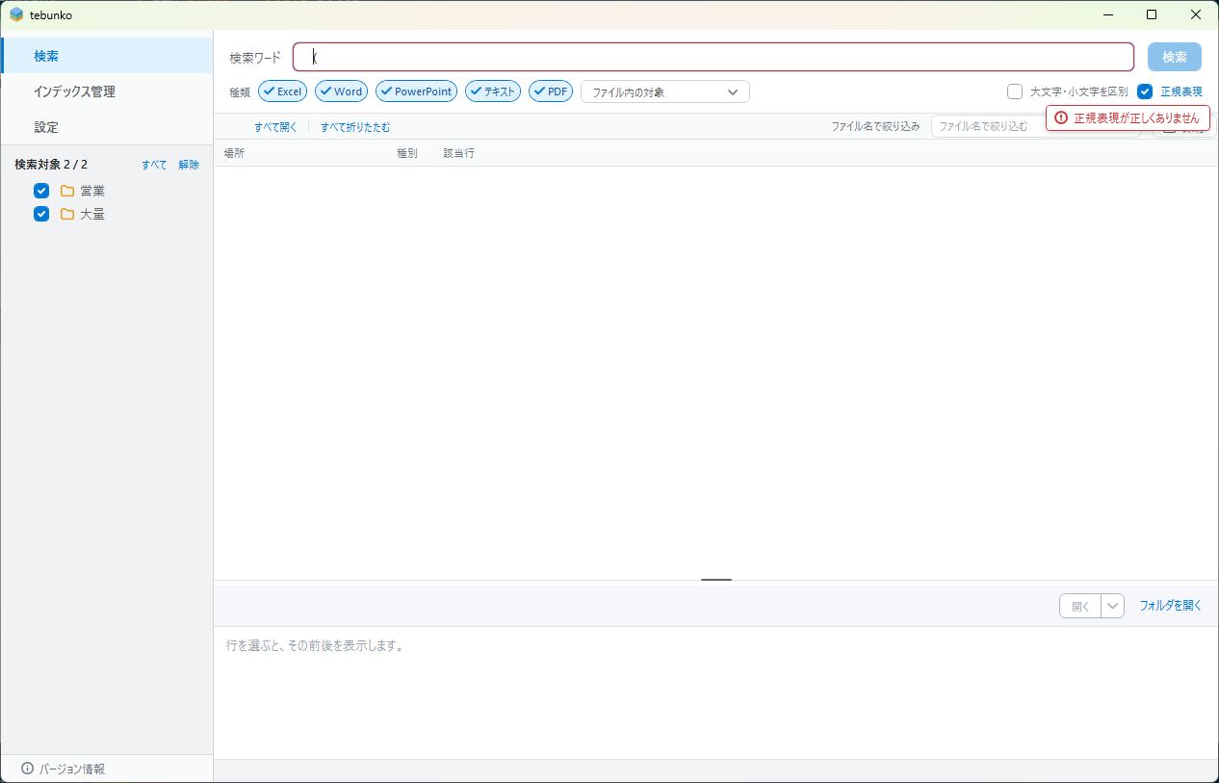Click the blue 検索 button
Image resolution: width=1219 pixels, height=783 pixels.
[x=1175, y=57]
